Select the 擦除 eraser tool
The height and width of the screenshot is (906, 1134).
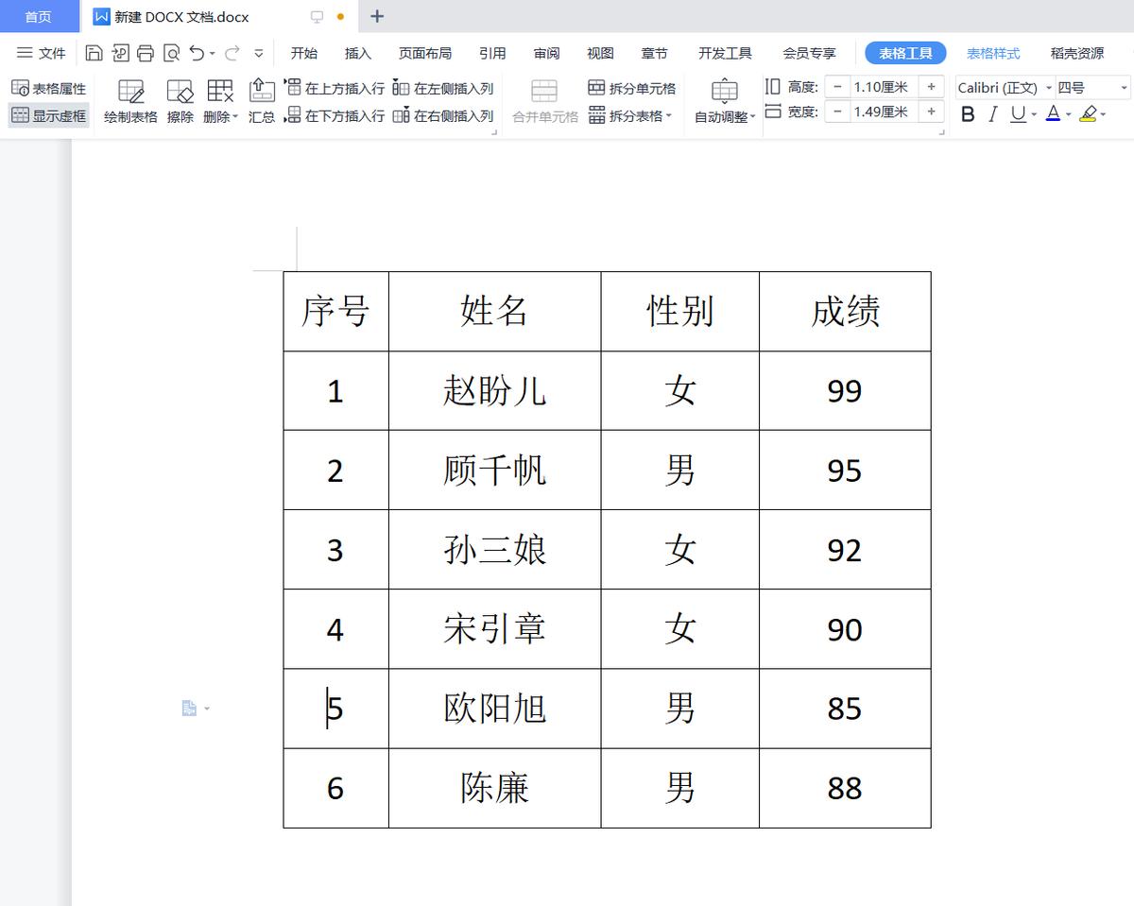[180, 101]
